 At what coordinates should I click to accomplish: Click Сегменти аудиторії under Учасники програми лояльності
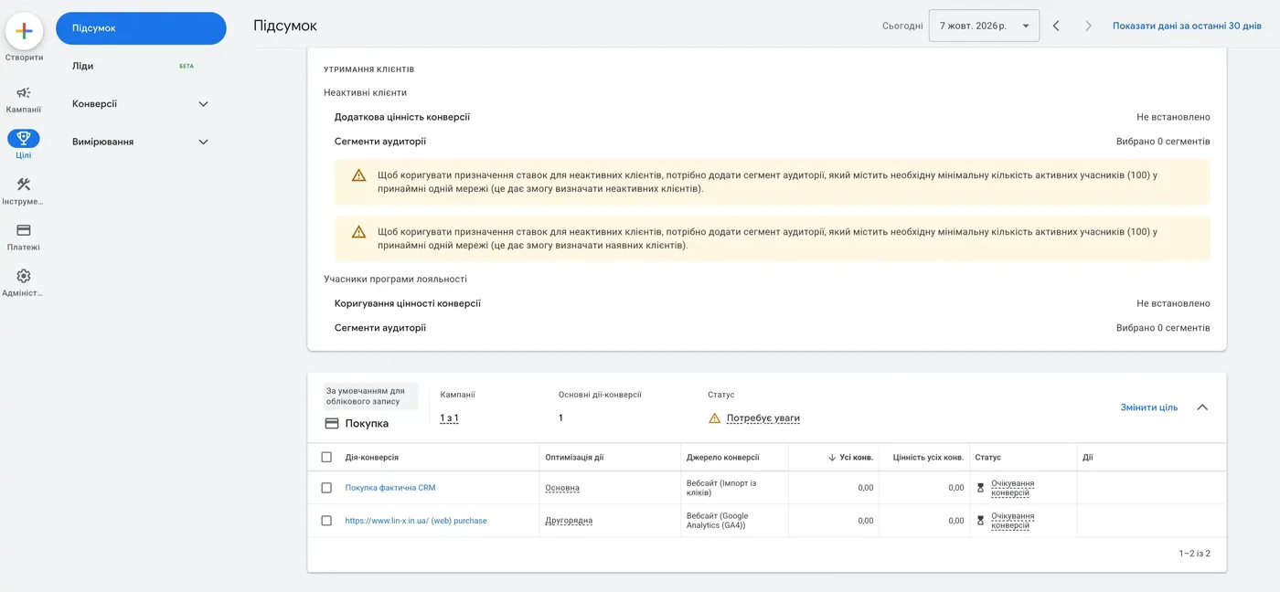pyautogui.click(x=379, y=328)
